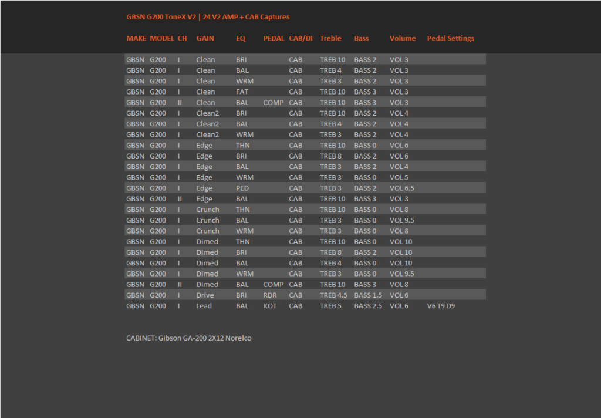This screenshot has height=418, width=601.
Task: Click the Pedal Settings column header
Action: (450, 38)
